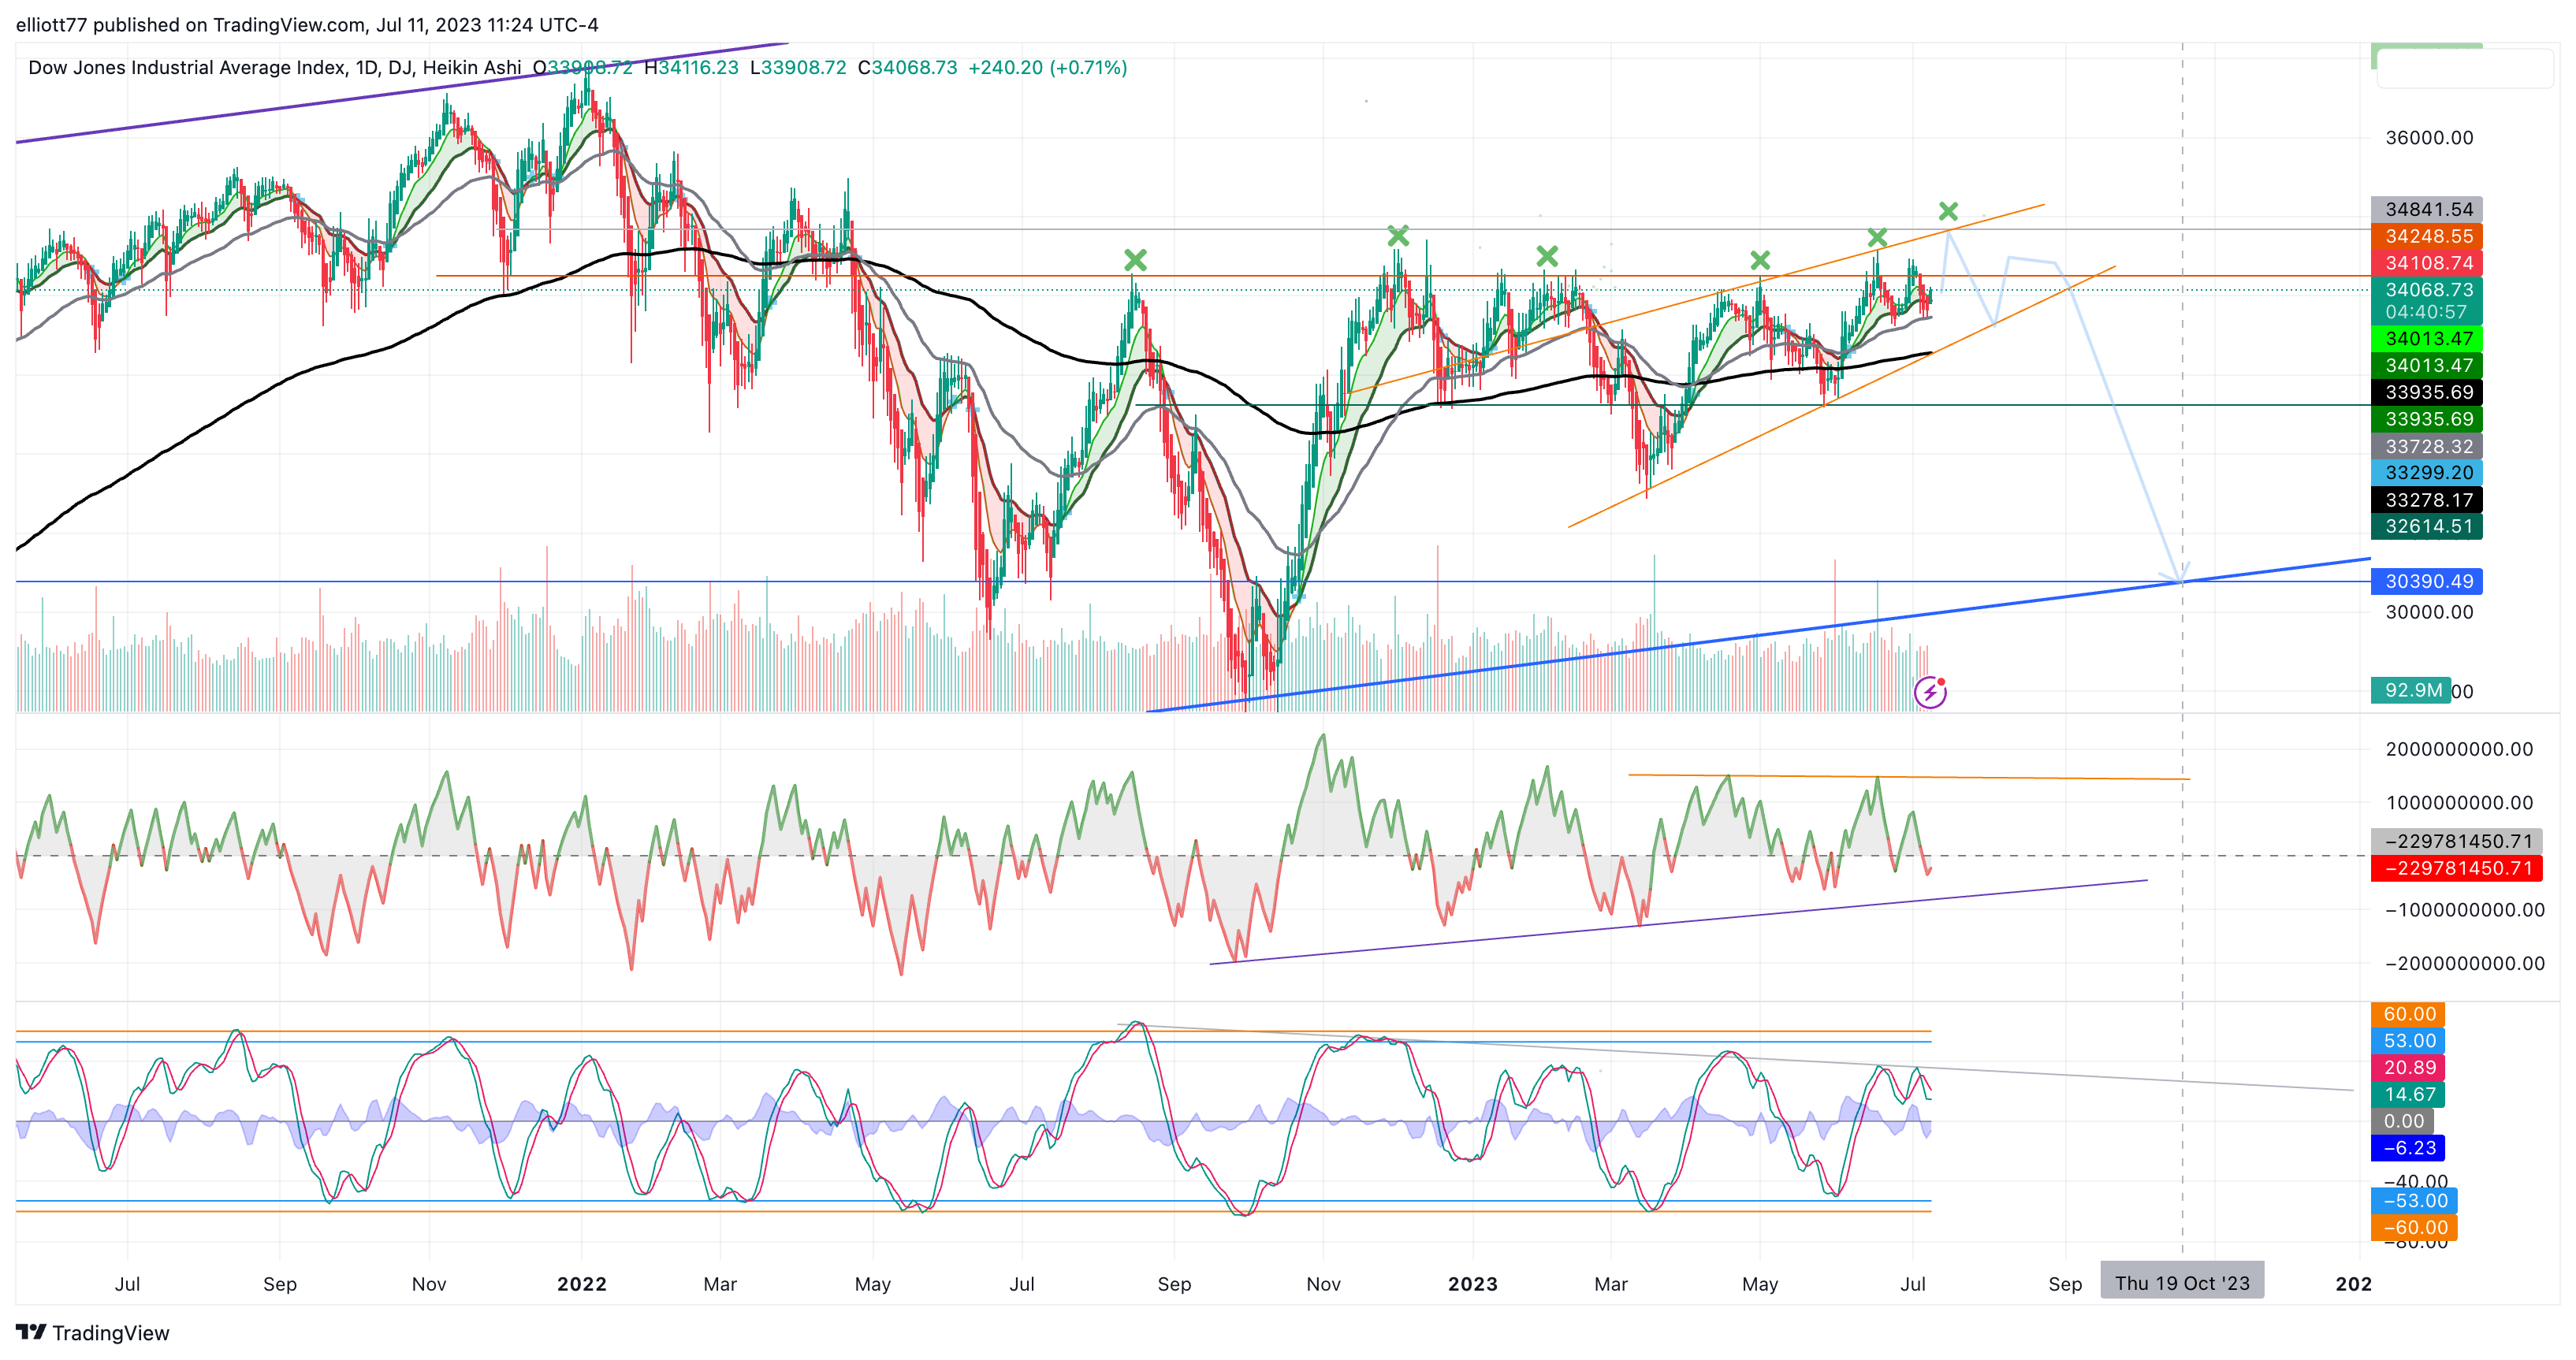The width and height of the screenshot is (2576, 1360).
Task: Click the bright green price label 34013.47
Action: point(2427,339)
